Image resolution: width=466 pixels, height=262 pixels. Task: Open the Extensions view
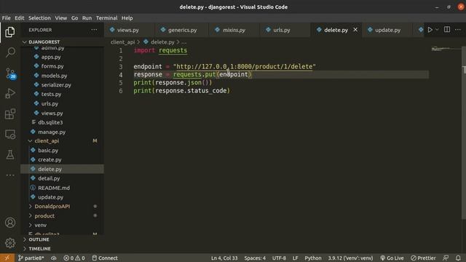click(10, 114)
